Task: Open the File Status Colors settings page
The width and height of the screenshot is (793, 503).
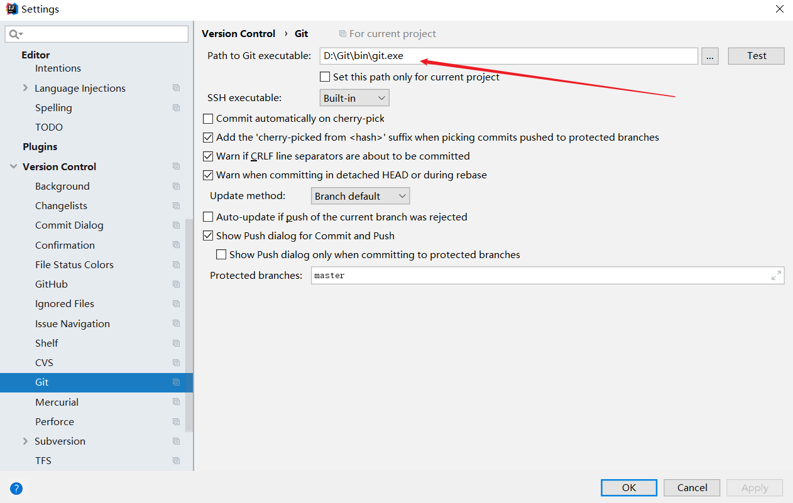Action: click(x=74, y=264)
